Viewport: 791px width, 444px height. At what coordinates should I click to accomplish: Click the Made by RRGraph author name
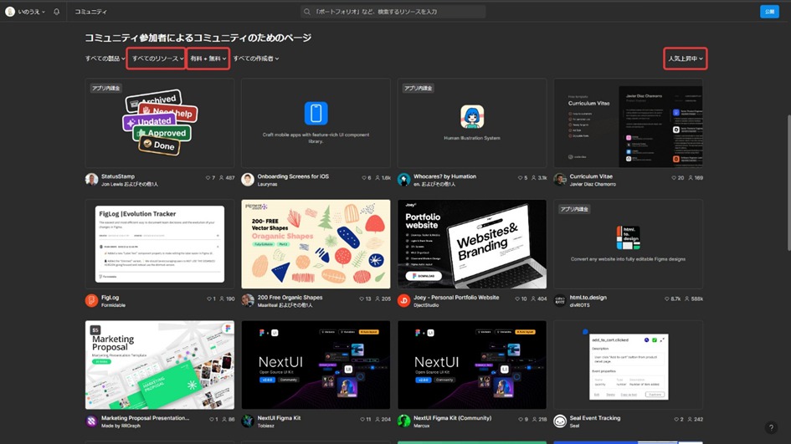[x=121, y=426]
